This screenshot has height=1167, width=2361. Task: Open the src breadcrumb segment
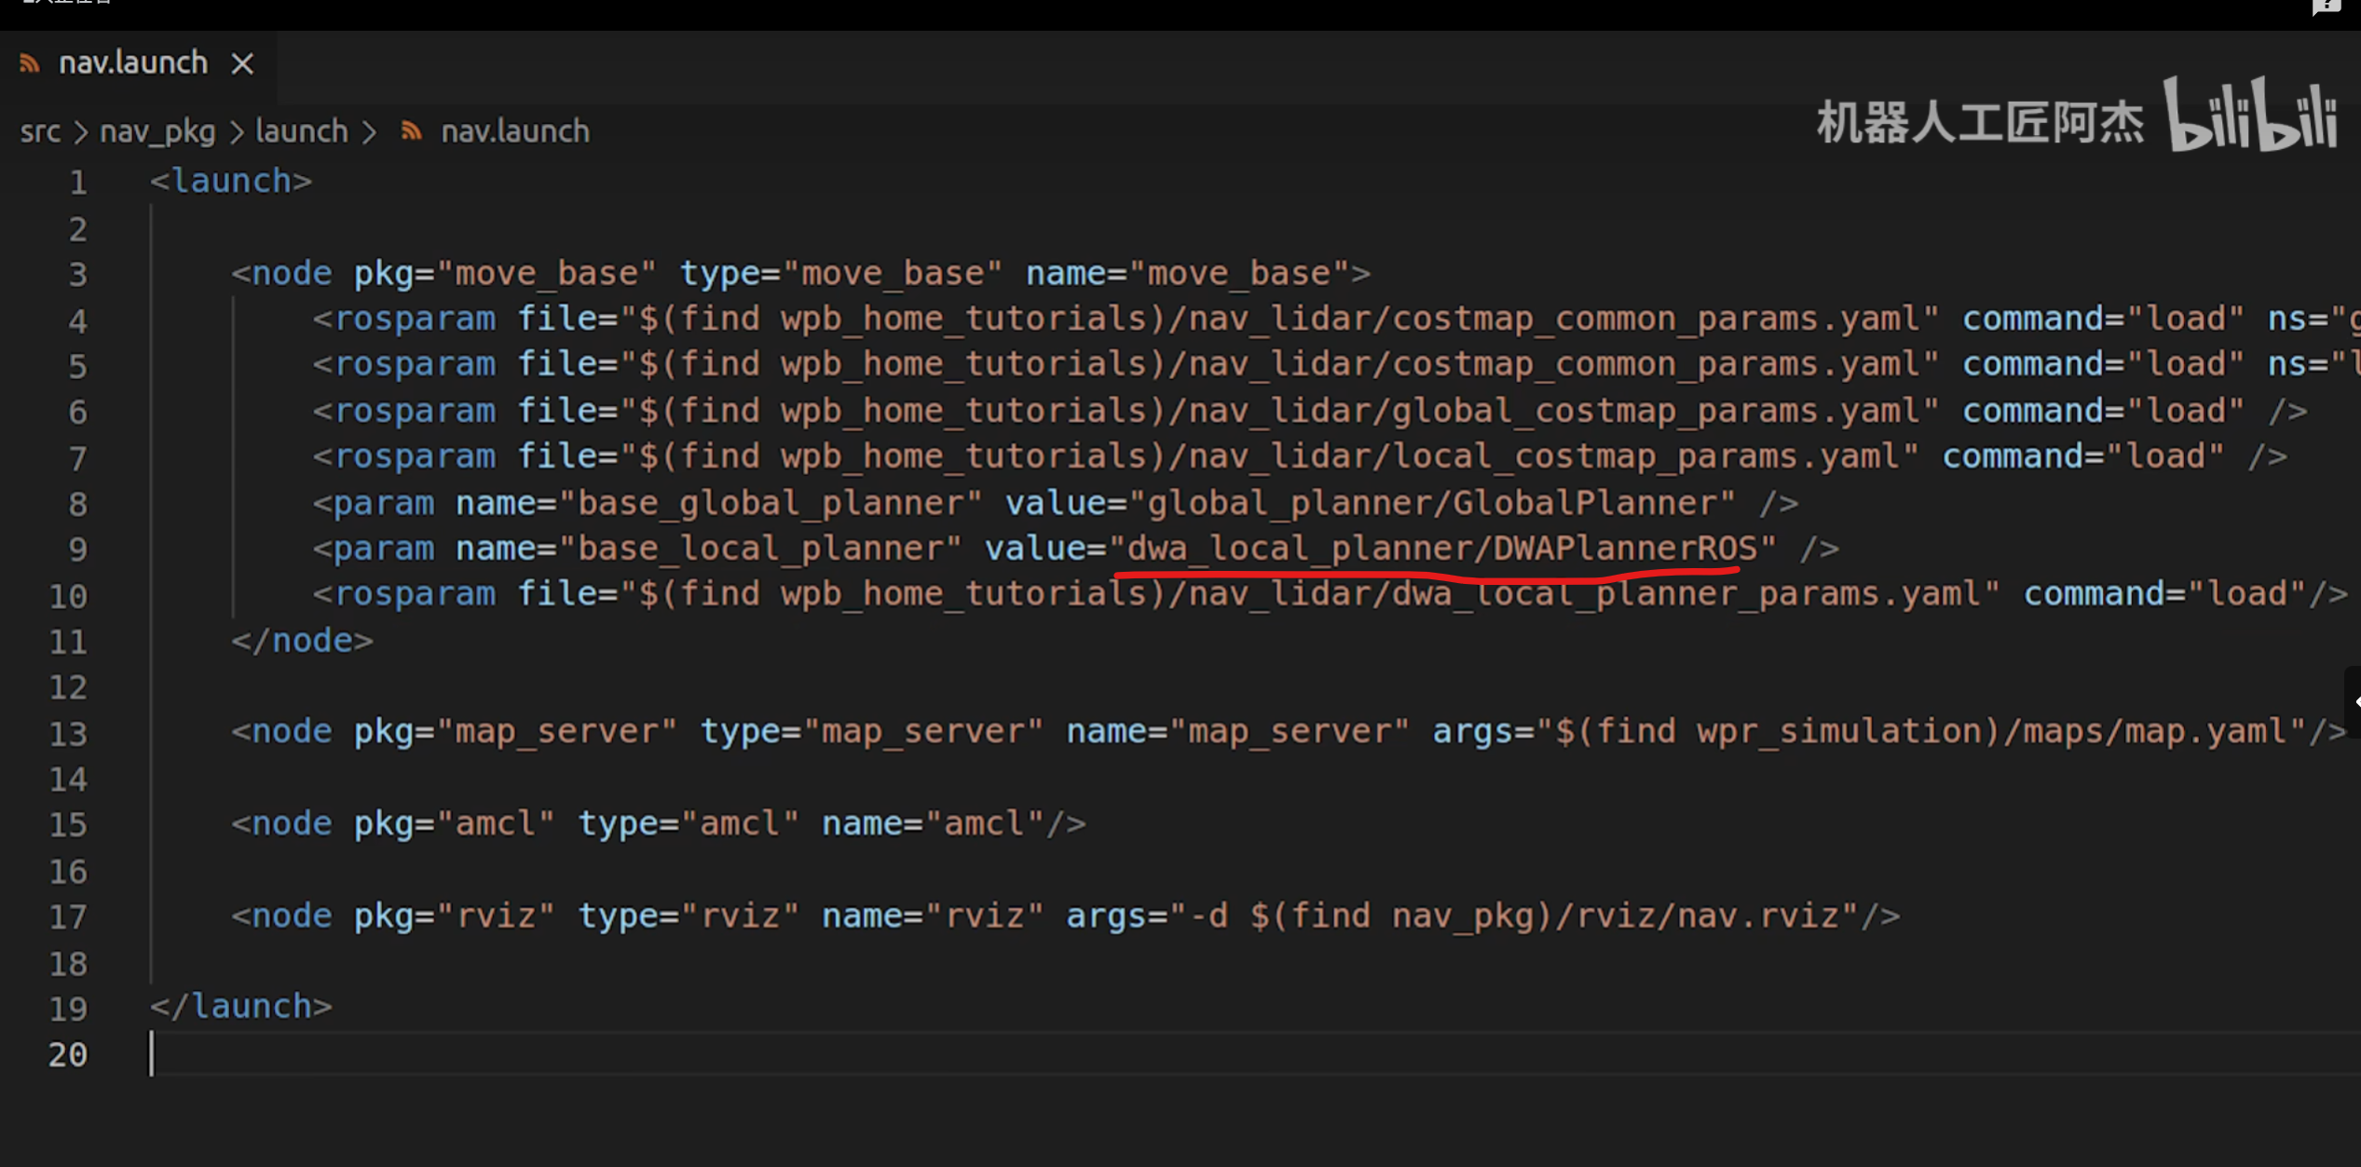coord(40,131)
